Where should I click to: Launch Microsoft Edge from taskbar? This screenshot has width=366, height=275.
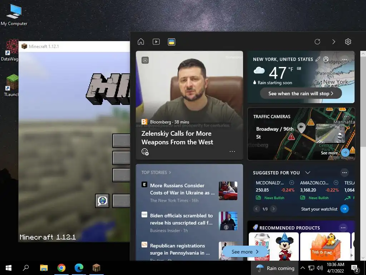click(x=79, y=268)
